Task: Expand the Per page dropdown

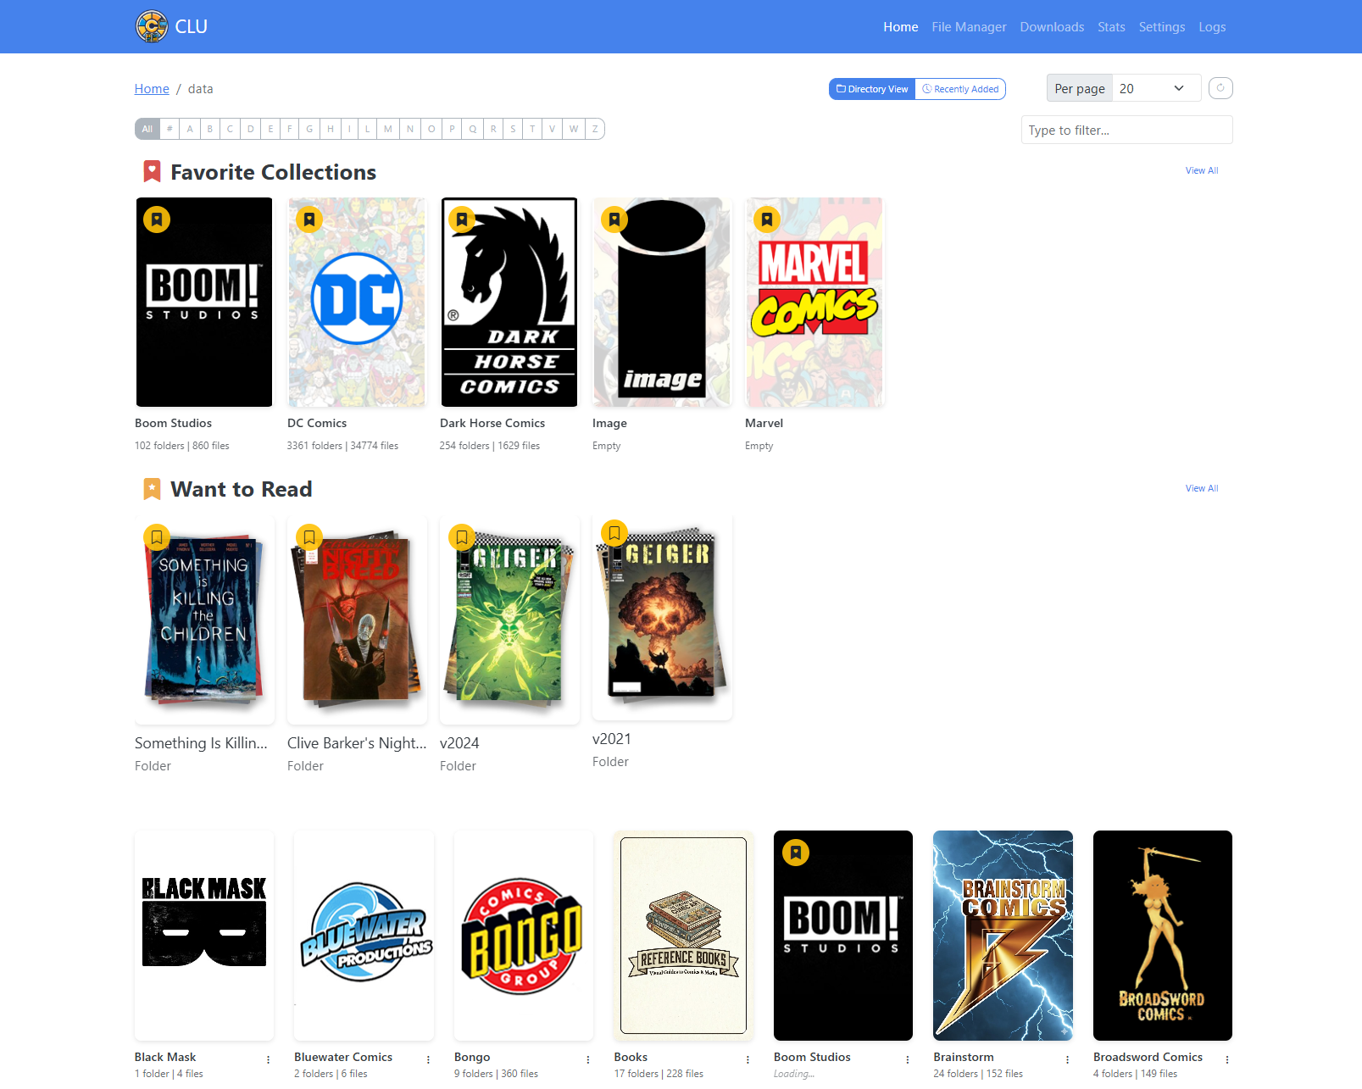Action: (1156, 88)
